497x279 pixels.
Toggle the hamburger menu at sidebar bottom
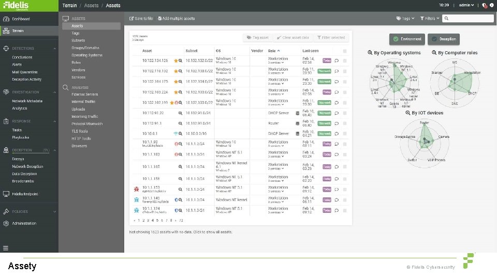tap(6, 248)
